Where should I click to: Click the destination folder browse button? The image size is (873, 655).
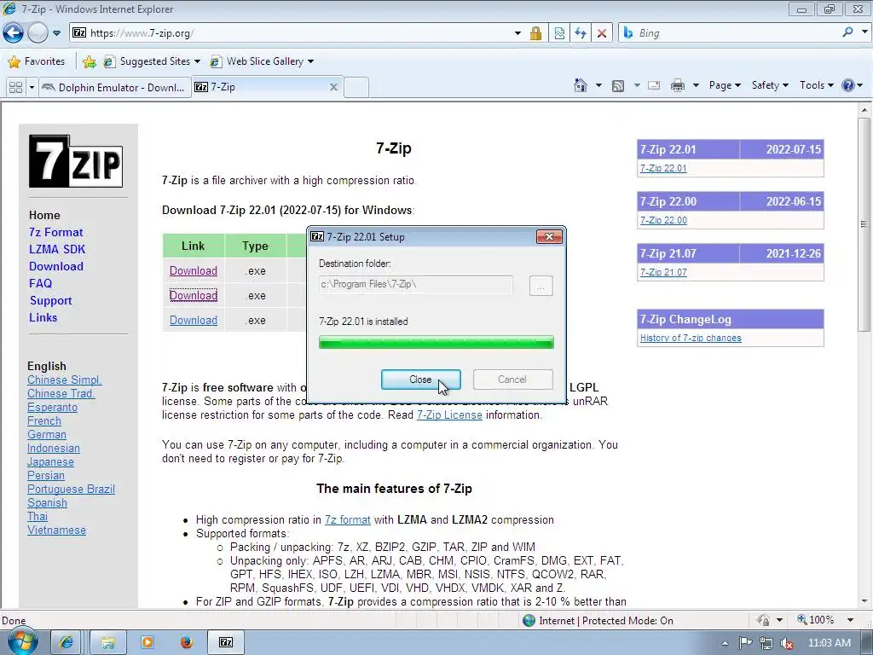pyautogui.click(x=541, y=286)
